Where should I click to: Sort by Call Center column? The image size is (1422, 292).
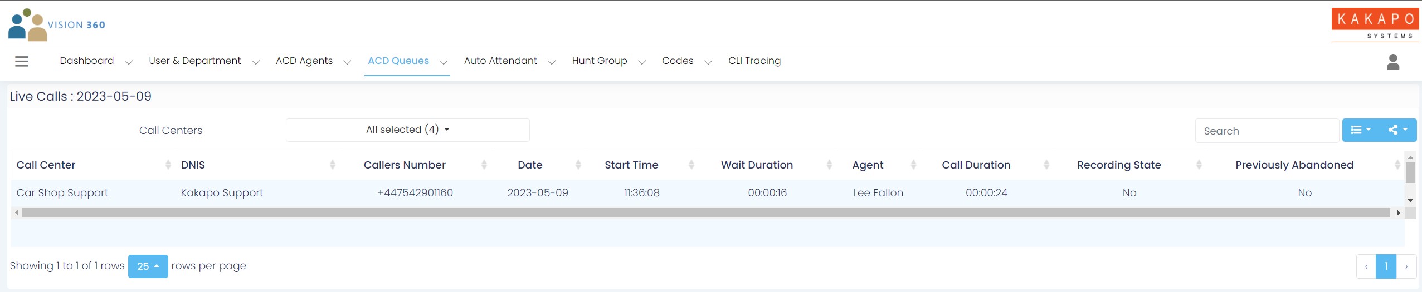pyautogui.click(x=46, y=165)
